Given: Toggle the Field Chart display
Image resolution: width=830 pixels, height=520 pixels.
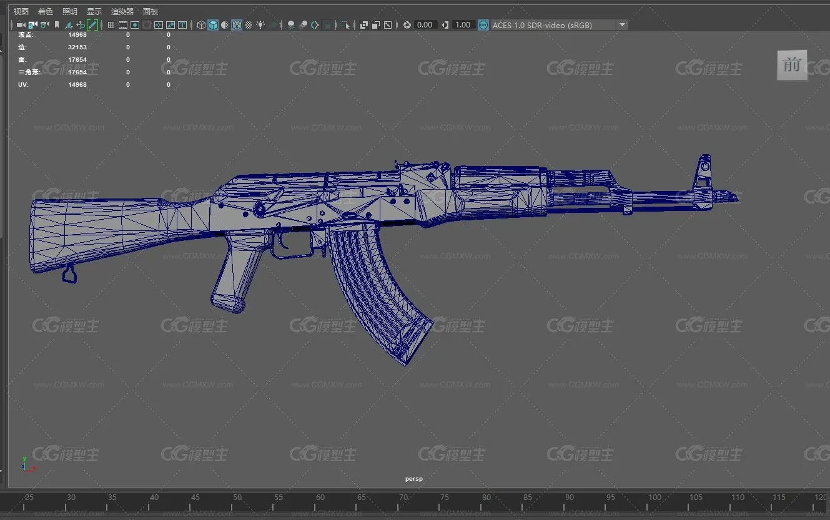Looking at the screenshot, I should click(x=159, y=25).
